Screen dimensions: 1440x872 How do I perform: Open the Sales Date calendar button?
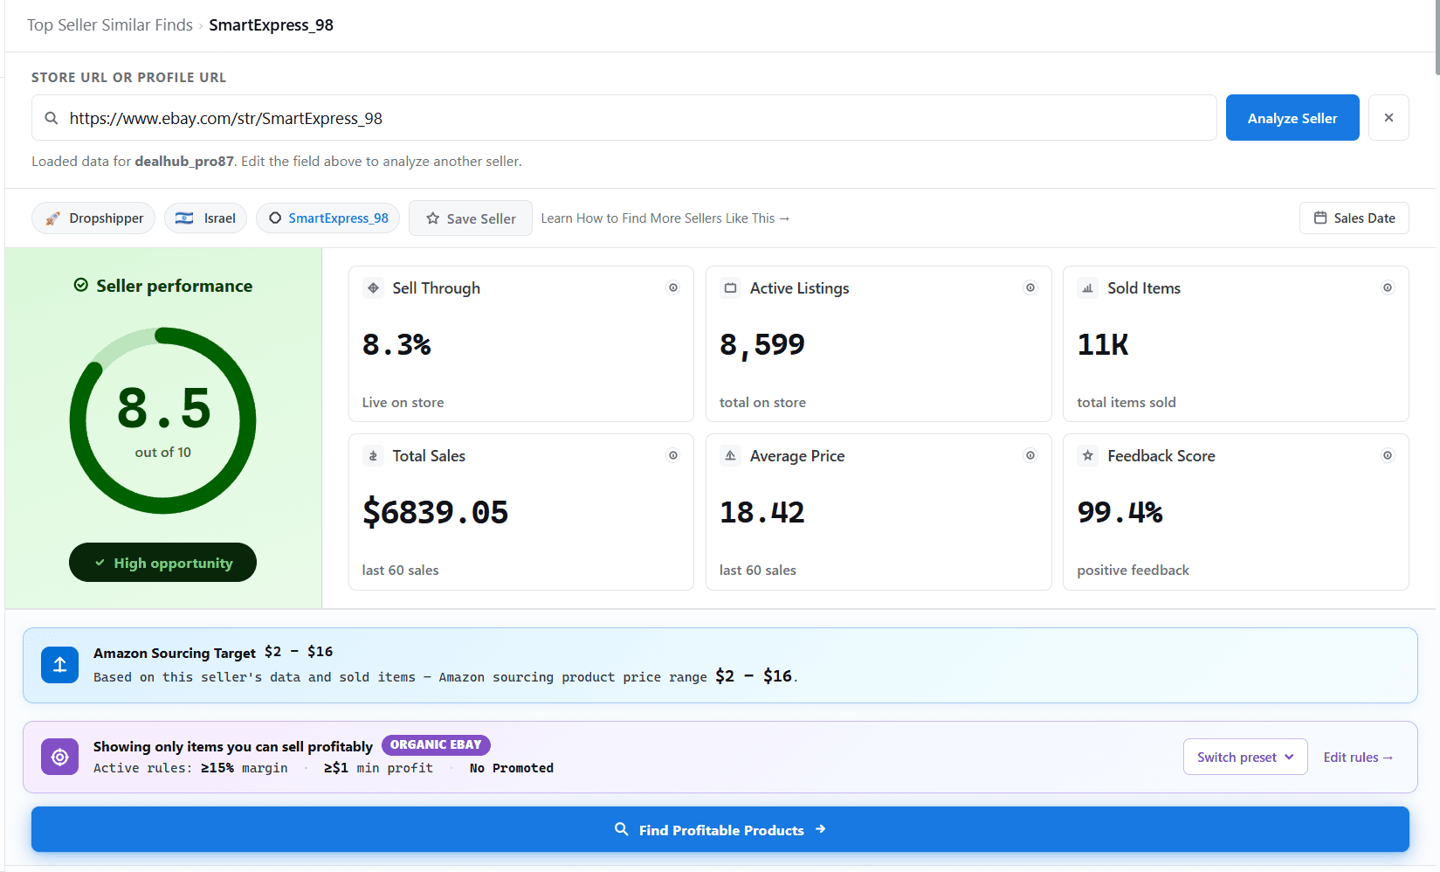(x=1354, y=218)
